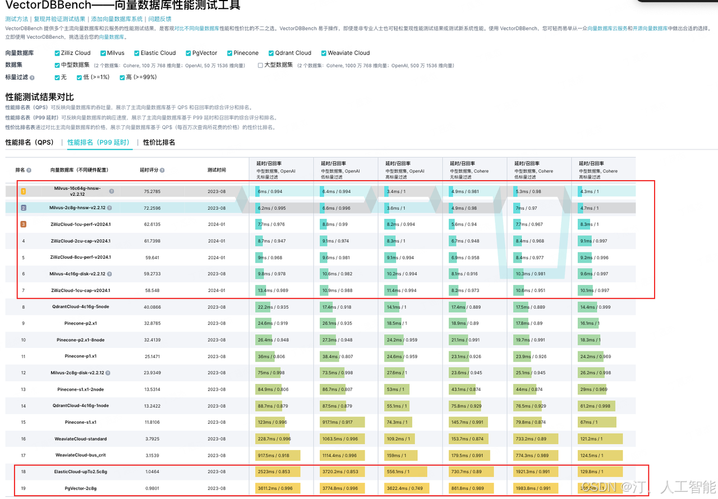Image resolution: width=718 pixels, height=499 pixels.
Task: Toggle the 高 (>=99%) filter checkbox
Action: coord(122,77)
